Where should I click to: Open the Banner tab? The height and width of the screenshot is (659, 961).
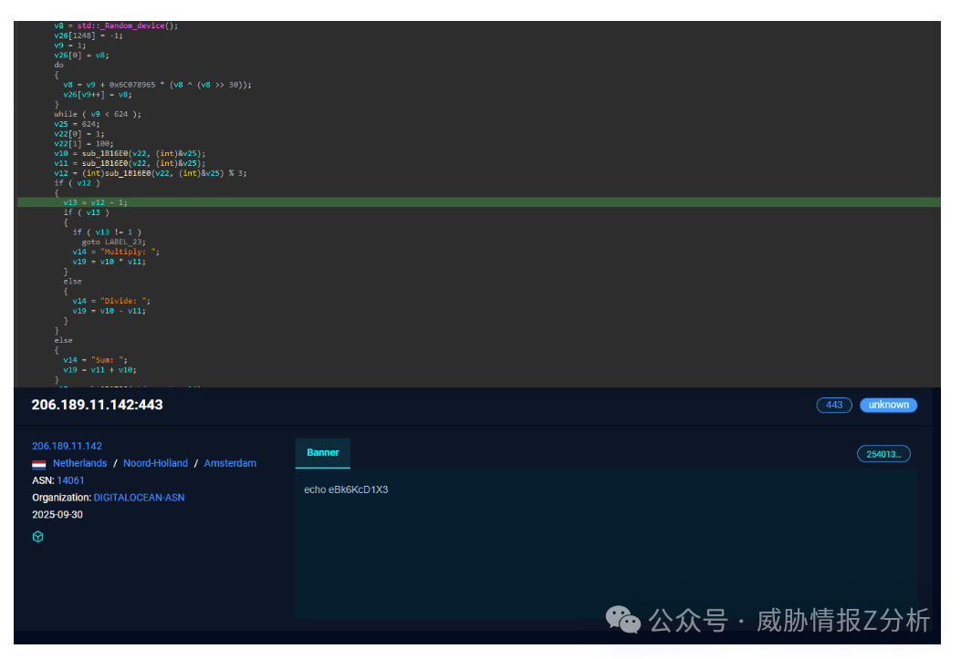click(x=323, y=453)
